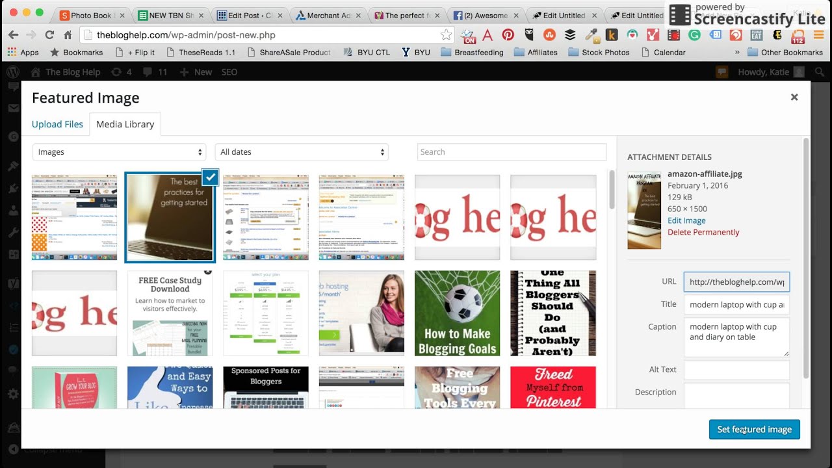The width and height of the screenshot is (832, 468).
Task: Select the 'Sponsored Posts for Bloggers' thumbnail
Action: (266, 387)
